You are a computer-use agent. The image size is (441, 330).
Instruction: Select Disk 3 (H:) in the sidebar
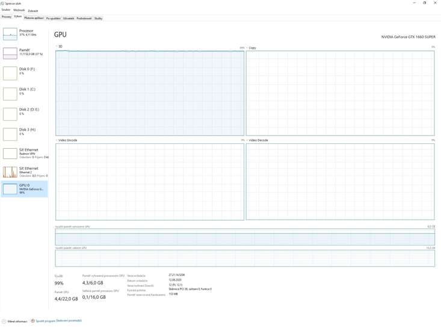25,134
